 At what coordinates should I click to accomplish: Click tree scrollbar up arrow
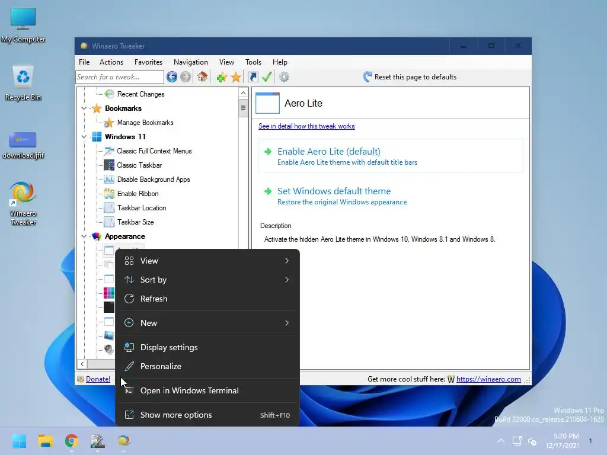[243, 93]
